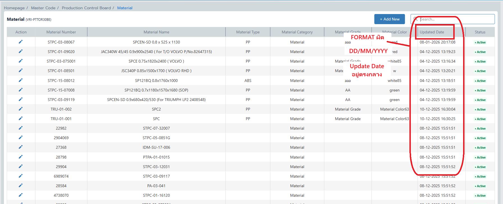This screenshot has width=503, height=204.
Task: Sort by Material Number column header
Action: point(61,32)
